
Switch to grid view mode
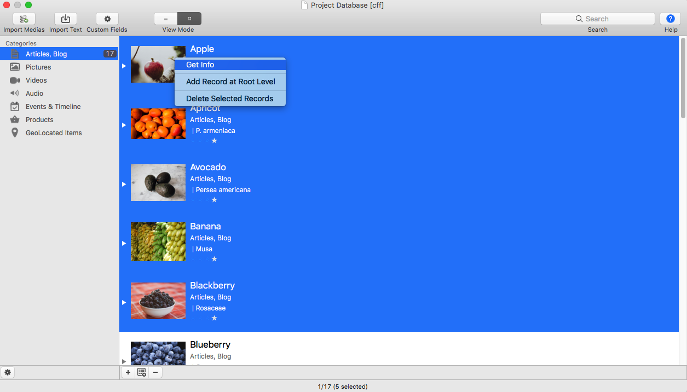[189, 19]
